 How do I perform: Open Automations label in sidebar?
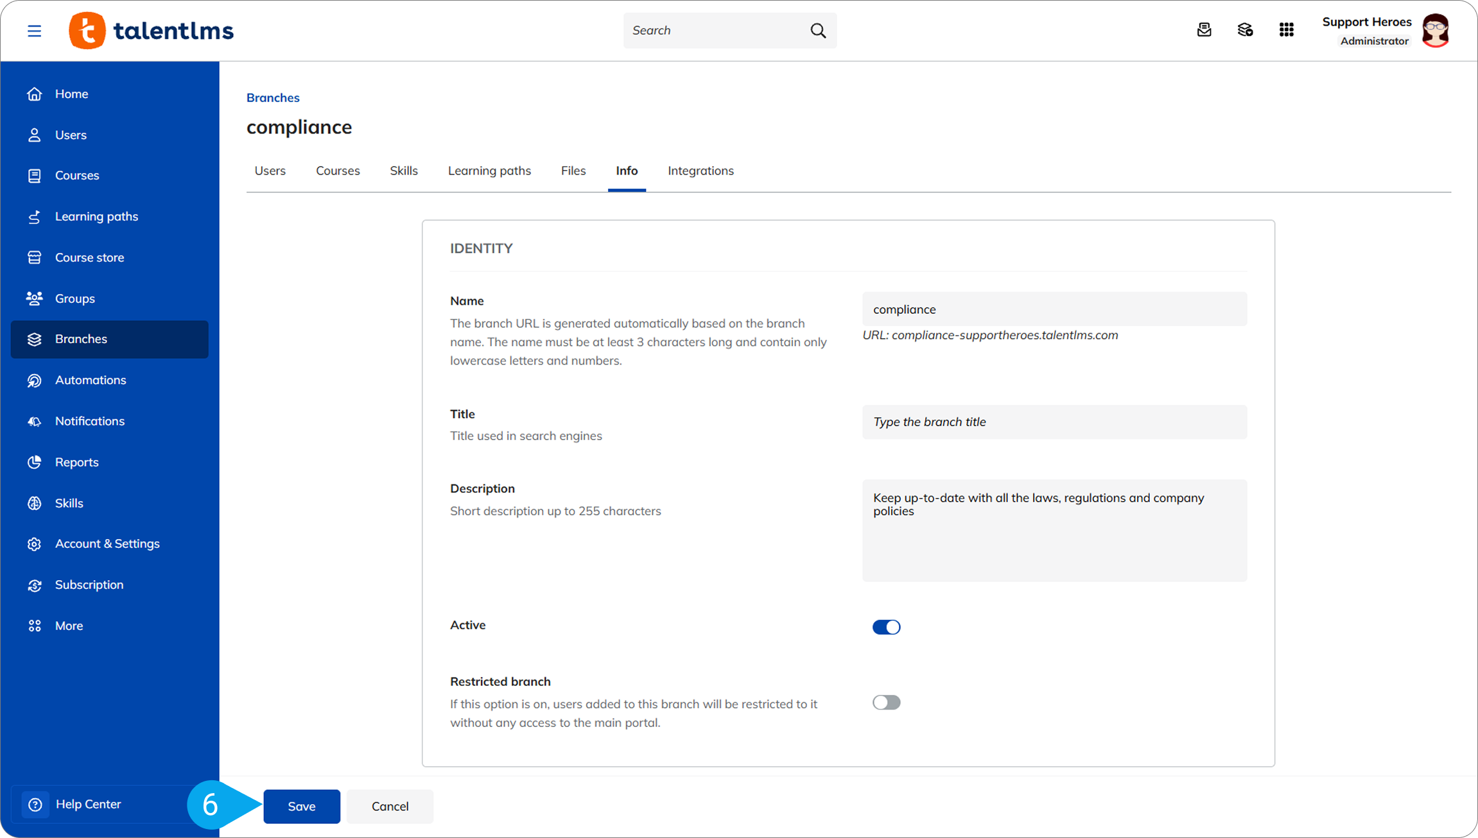coord(91,380)
